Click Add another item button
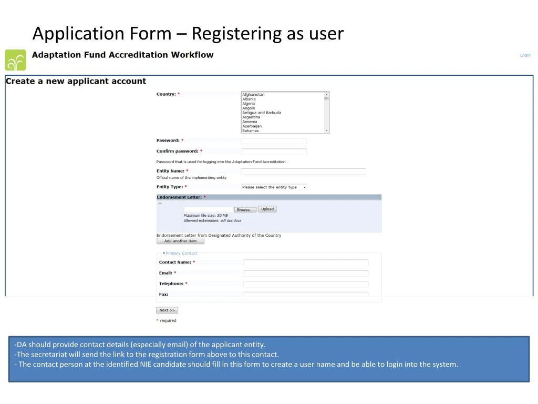Screen dimensions: 538x404 (180, 241)
